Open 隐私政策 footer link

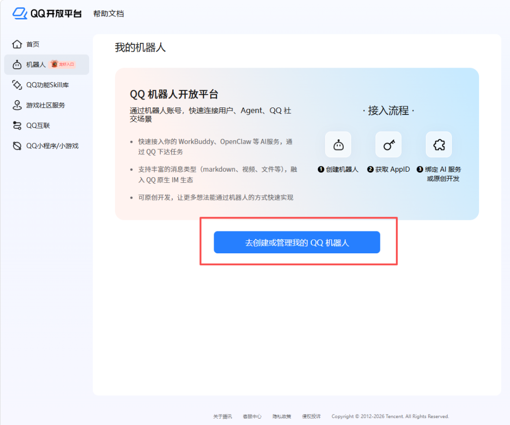[282, 416]
